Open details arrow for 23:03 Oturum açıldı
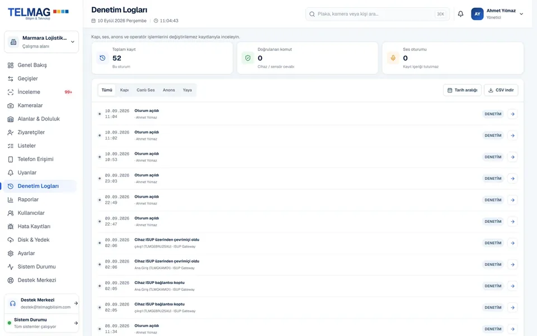Screen dimensions: 537x336 (x=512, y=179)
